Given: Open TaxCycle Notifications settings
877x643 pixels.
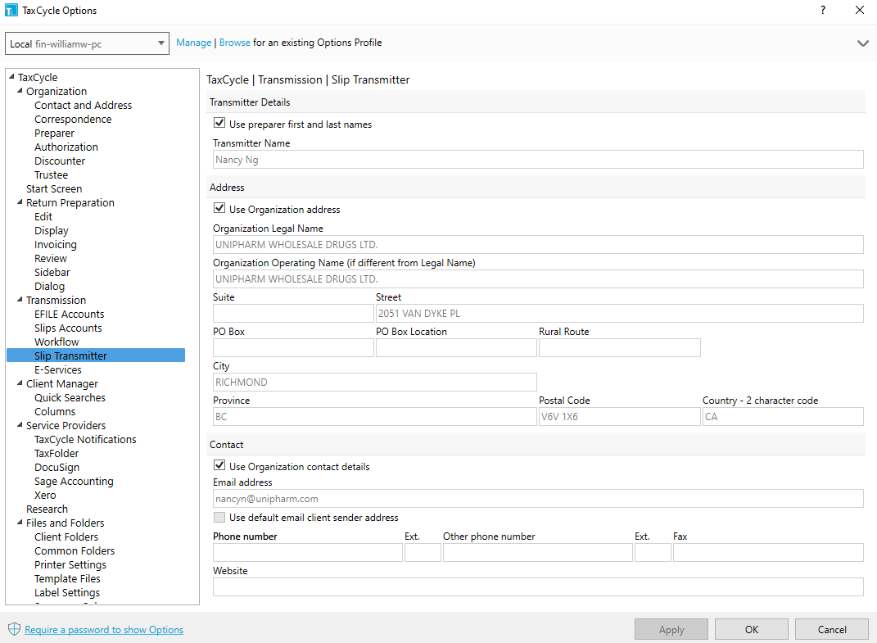Looking at the screenshot, I should tap(85, 439).
